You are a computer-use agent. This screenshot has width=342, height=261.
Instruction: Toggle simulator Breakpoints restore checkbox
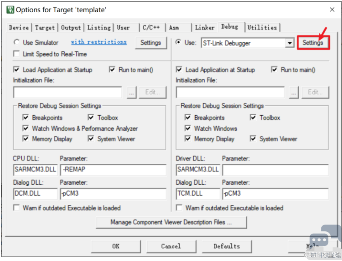tap(26, 117)
